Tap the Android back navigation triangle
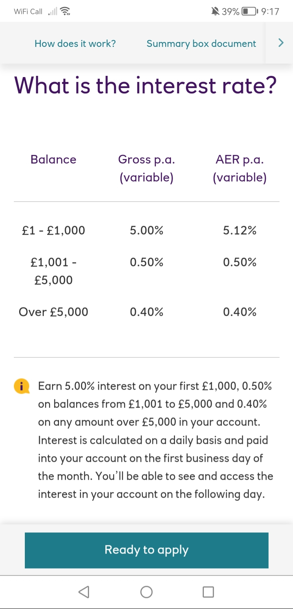This screenshot has width=293, height=609. click(x=84, y=592)
